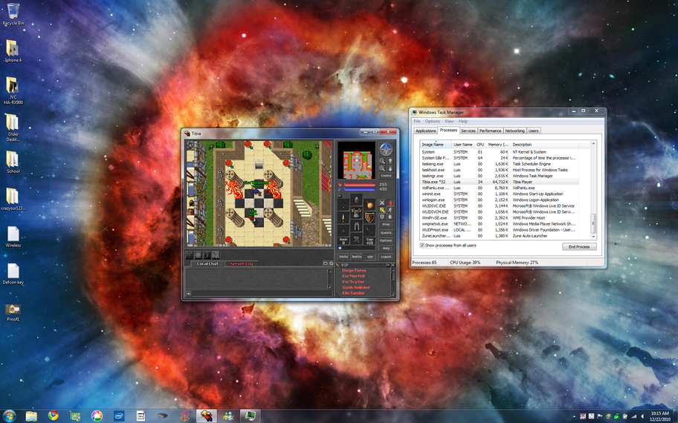The image size is (678, 423).
Task: Open the Recycle Bin desktop icon
Action: (x=13, y=14)
